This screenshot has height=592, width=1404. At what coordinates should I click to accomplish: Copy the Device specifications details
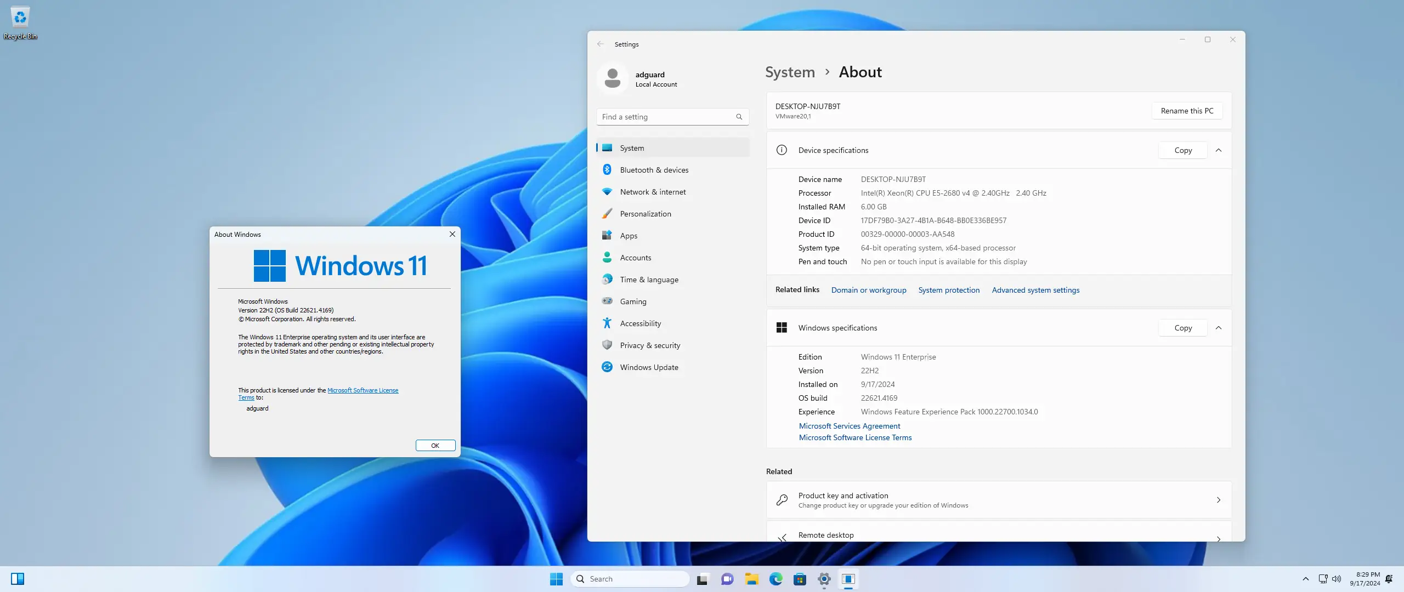[x=1182, y=150]
